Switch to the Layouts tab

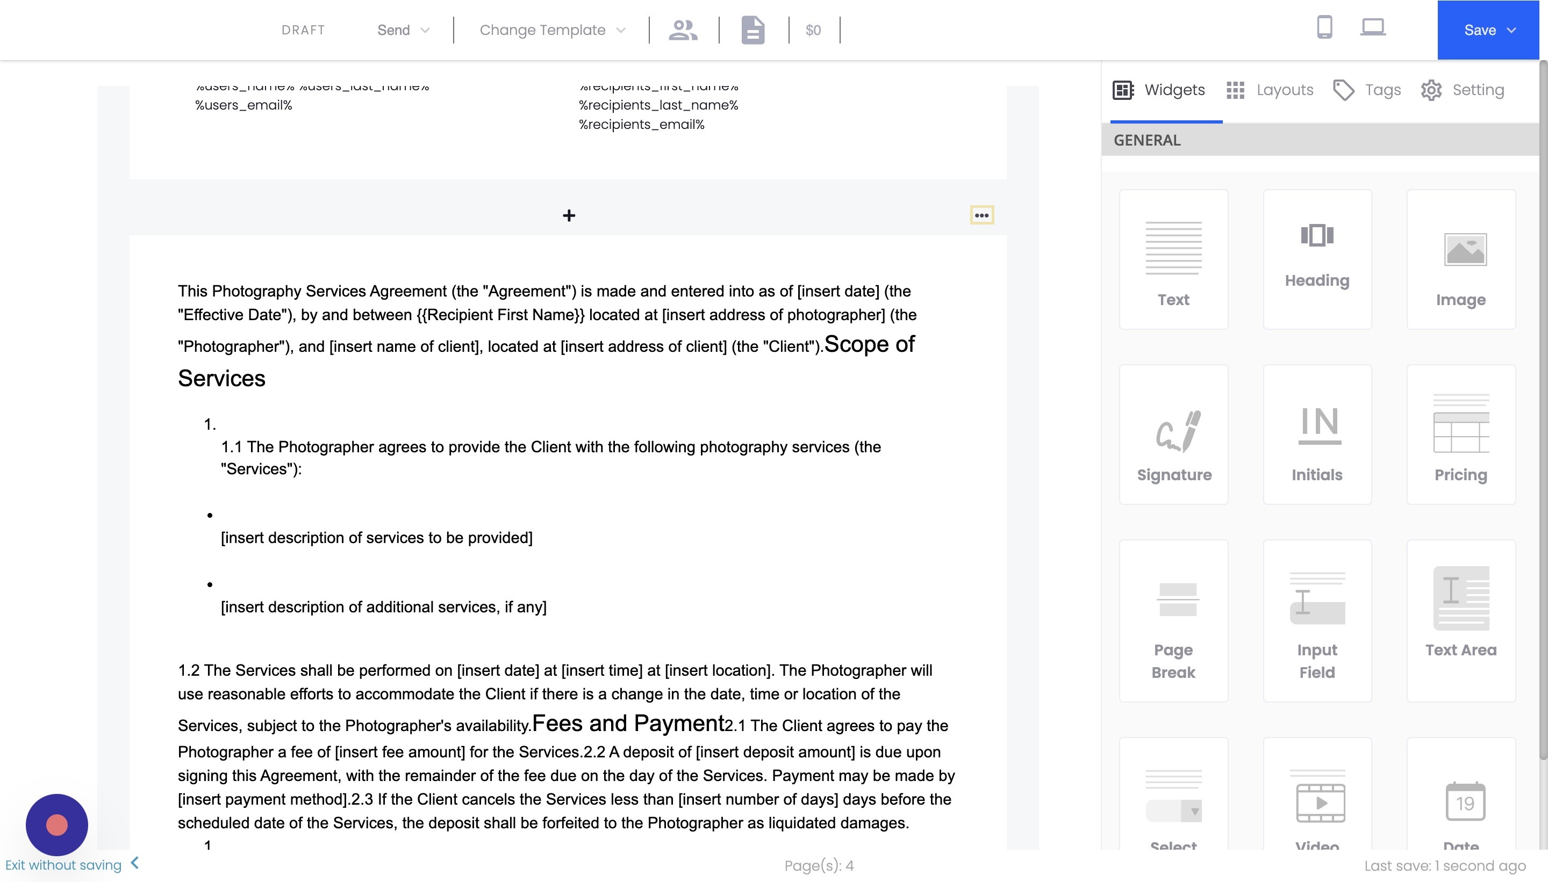click(1271, 90)
